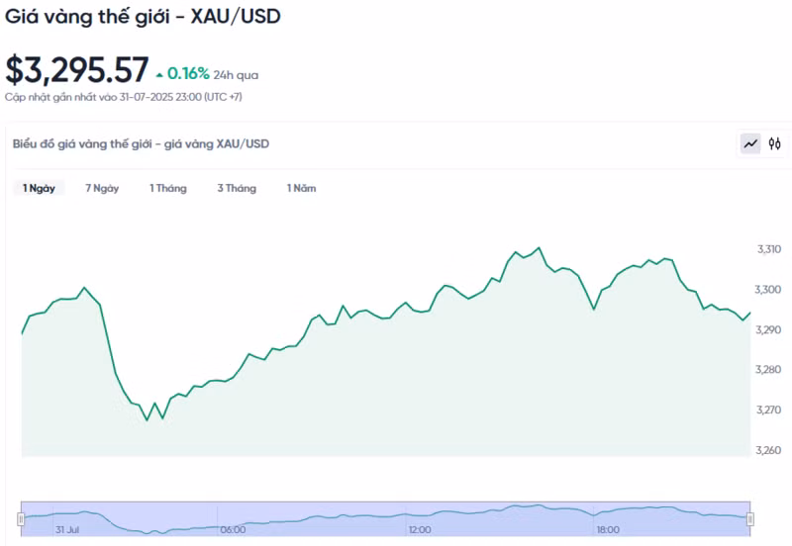The width and height of the screenshot is (792, 546).
Task: Switch to the '3 Tháng' range
Action: [237, 188]
